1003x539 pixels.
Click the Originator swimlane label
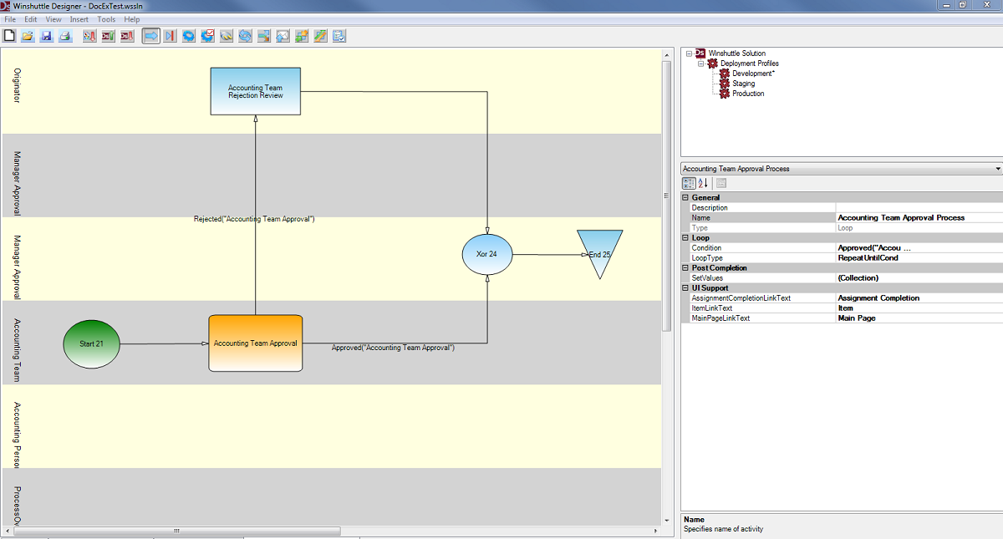[x=17, y=85]
